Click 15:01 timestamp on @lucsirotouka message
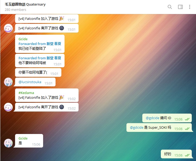The image size is (196, 161). pyautogui.click(x=48, y=83)
